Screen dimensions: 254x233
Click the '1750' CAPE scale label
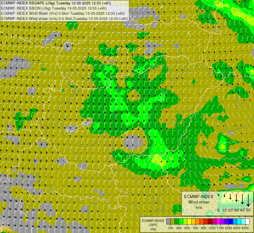[220, 228]
